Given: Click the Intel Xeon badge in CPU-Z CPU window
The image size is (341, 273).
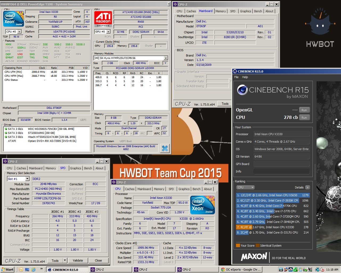Looking at the screenshot, I should click(x=202, y=205).
